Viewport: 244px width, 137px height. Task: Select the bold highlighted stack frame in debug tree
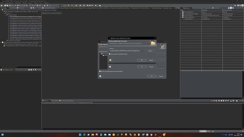(26, 17)
